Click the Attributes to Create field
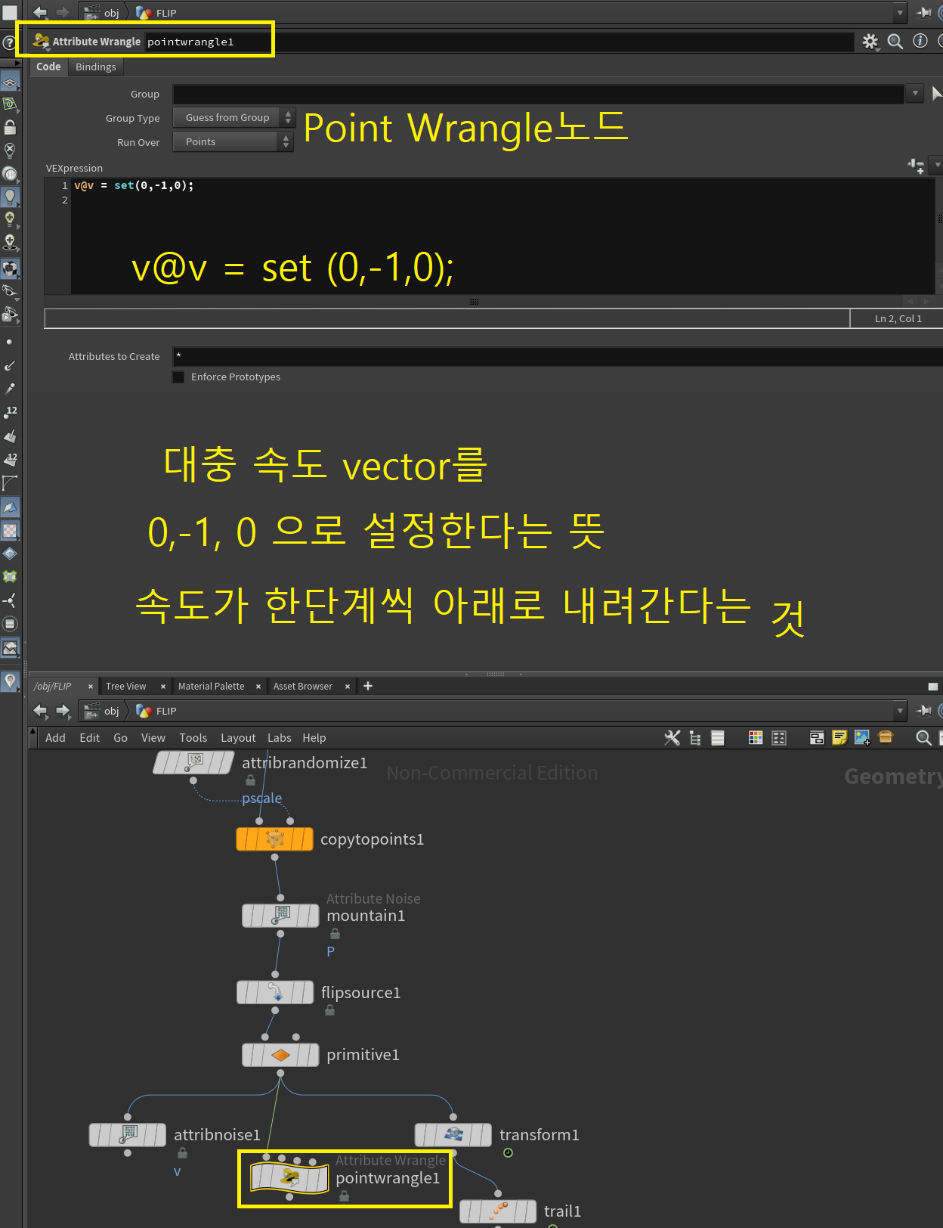The height and width of the screenshot is (1228, 943). [558, 356]
